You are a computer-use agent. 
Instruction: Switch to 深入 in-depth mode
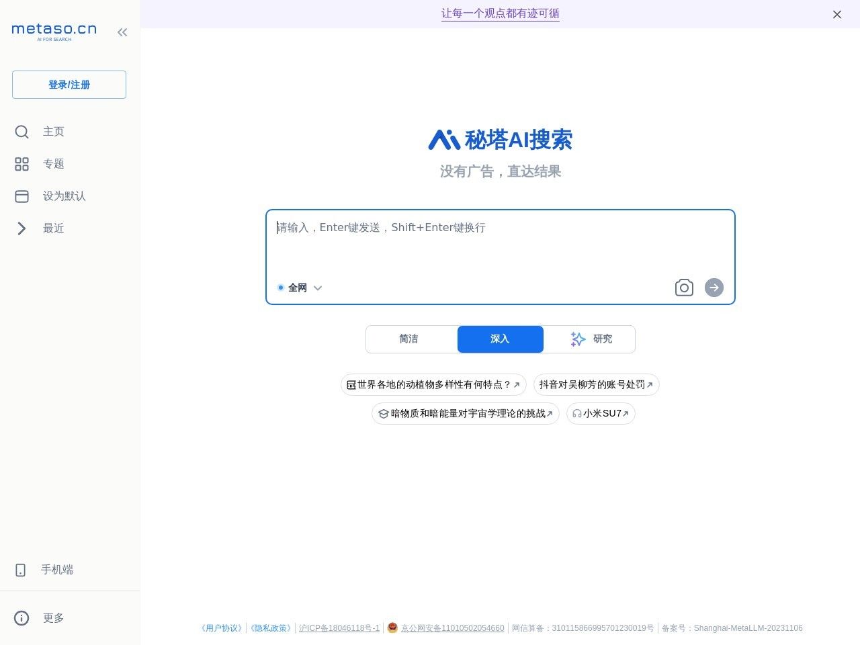tap(501, 339)
